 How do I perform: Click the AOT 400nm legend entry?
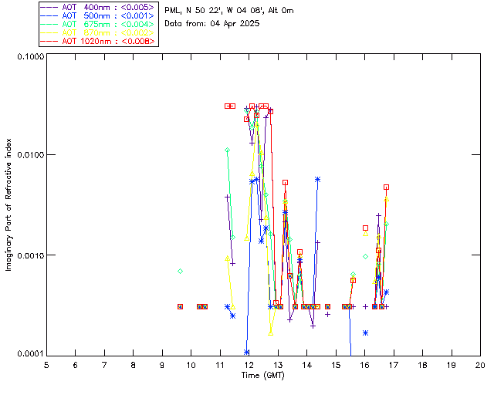click(x=98, y=7)
